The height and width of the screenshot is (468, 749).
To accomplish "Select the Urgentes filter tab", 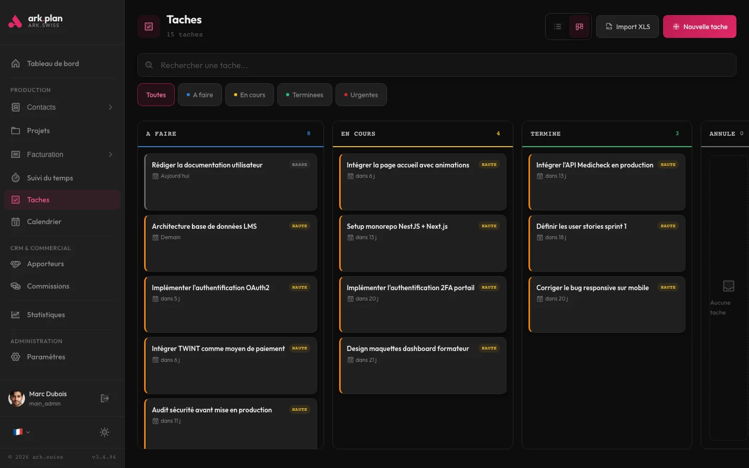I will [361, 95].
